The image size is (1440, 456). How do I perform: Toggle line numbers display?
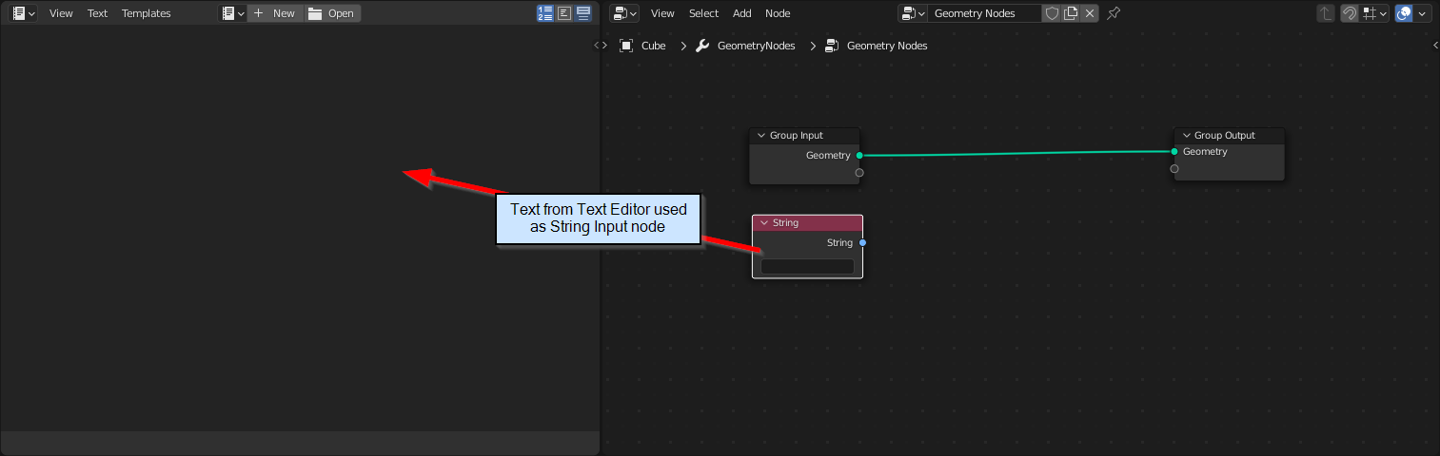tap(545, 13)
